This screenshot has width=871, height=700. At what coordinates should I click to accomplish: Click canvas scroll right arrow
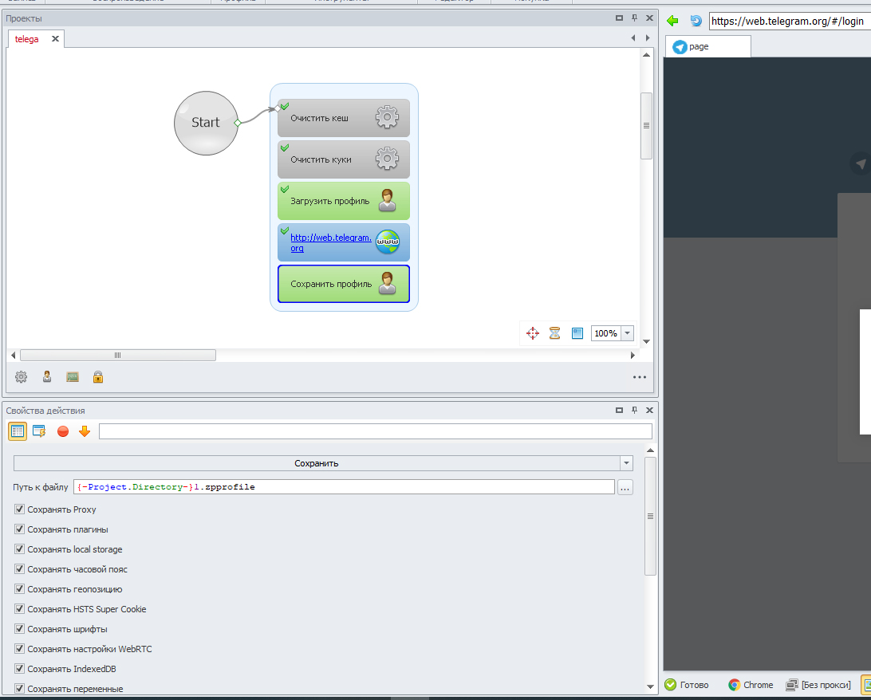633,356
